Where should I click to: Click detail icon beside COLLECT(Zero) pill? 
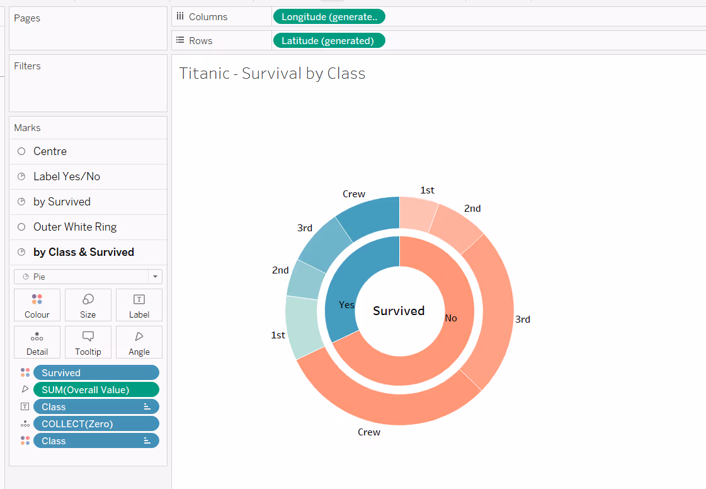tap(25, 423)
